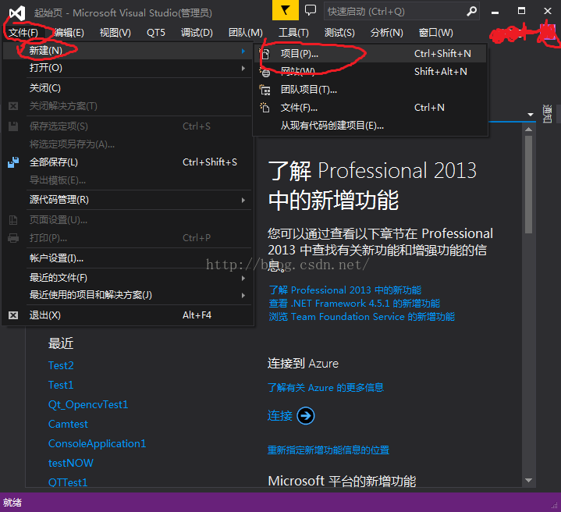The height and width of the screenshot is (512, 561).
Task: Select 文件(F)... in the new submenu
Action: point(371,108)
